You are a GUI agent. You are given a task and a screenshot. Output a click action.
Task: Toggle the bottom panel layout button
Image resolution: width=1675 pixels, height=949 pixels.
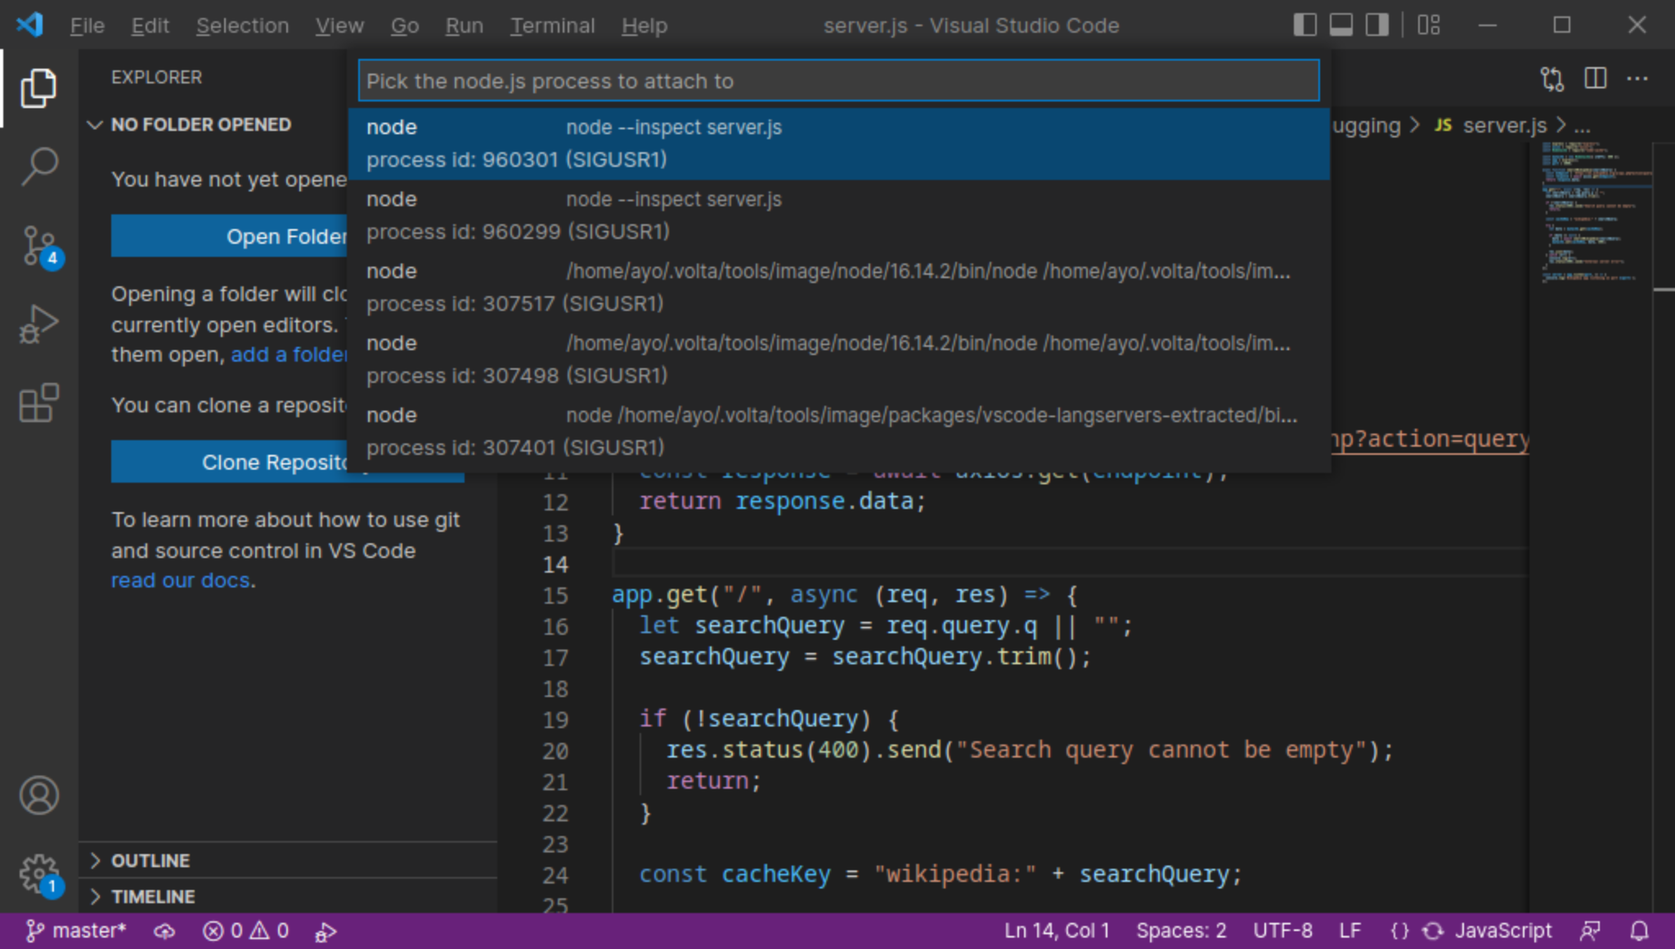click(x=1340, y=25)
